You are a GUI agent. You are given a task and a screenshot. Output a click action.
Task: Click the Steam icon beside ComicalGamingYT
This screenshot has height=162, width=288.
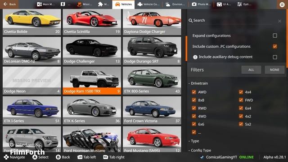point(202,157)
